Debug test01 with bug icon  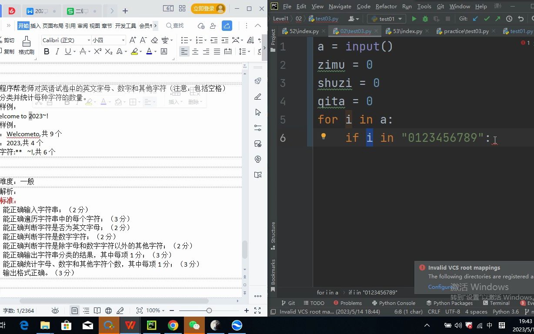click(425, 19)
